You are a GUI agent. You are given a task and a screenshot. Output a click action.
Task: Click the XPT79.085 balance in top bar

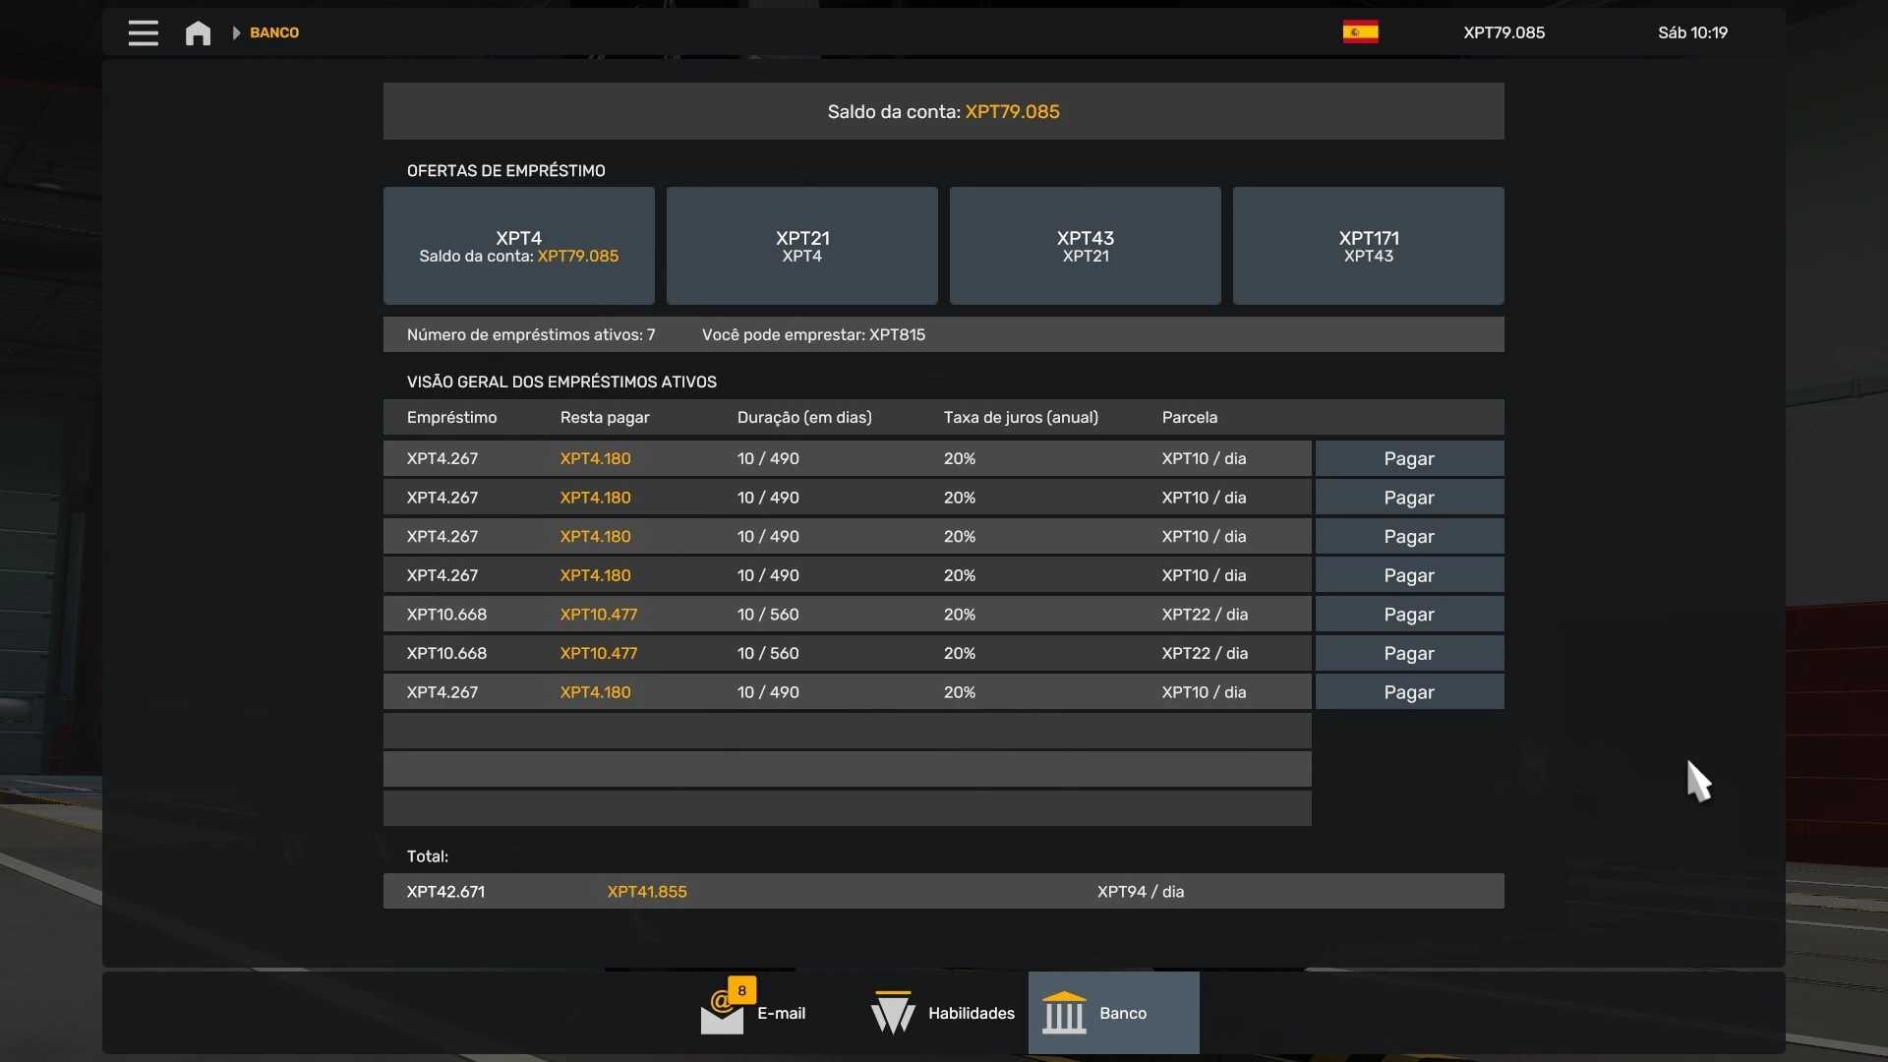pos(1504,32)
